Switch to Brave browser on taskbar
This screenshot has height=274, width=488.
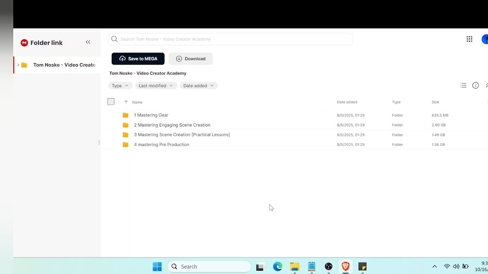coord(345,266)
